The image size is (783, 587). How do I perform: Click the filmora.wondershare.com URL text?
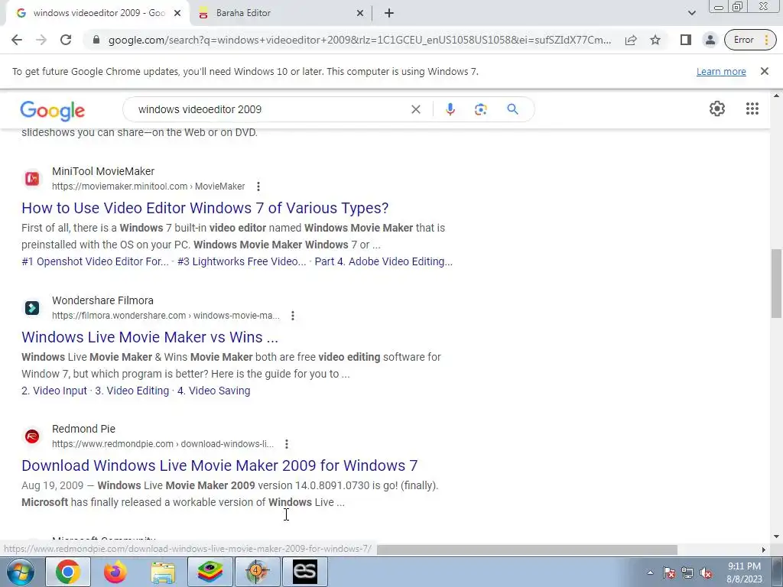(166, 316)
